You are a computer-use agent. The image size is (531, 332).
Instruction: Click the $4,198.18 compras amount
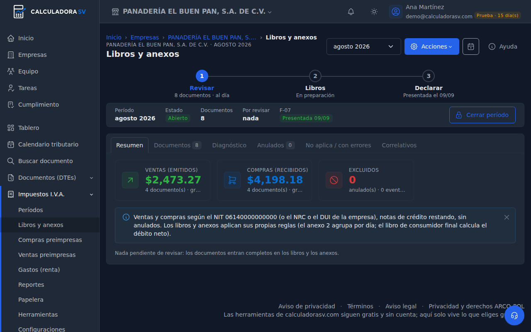[275, 180]
